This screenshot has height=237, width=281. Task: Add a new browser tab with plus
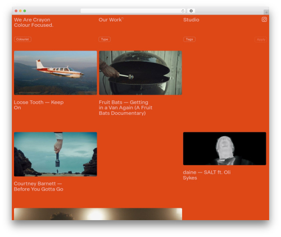coord(266,12)
